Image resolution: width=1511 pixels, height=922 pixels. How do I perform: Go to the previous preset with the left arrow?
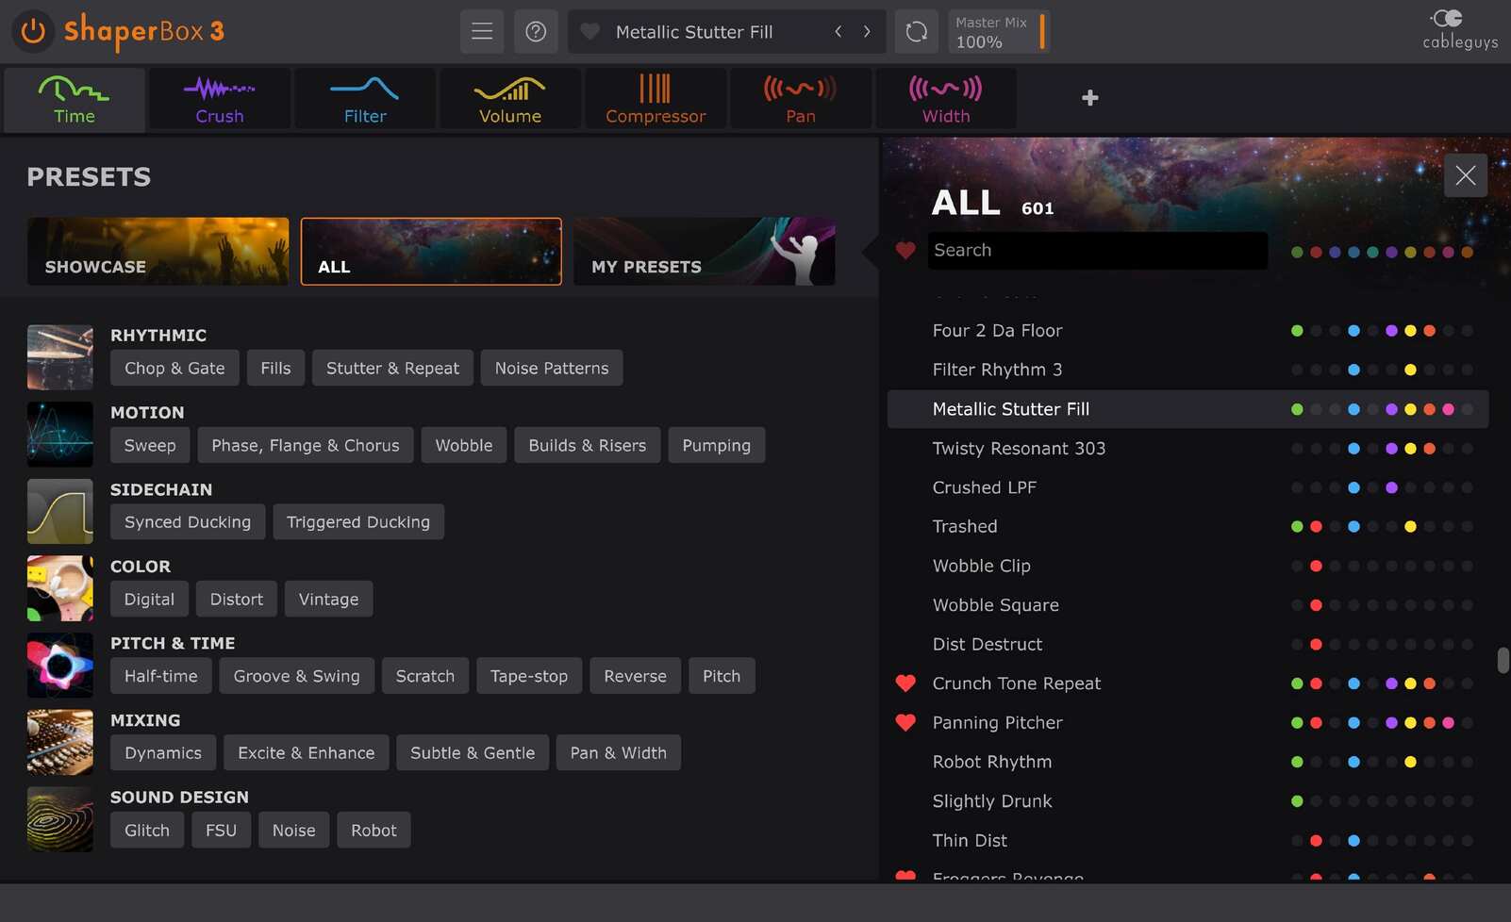838,31
